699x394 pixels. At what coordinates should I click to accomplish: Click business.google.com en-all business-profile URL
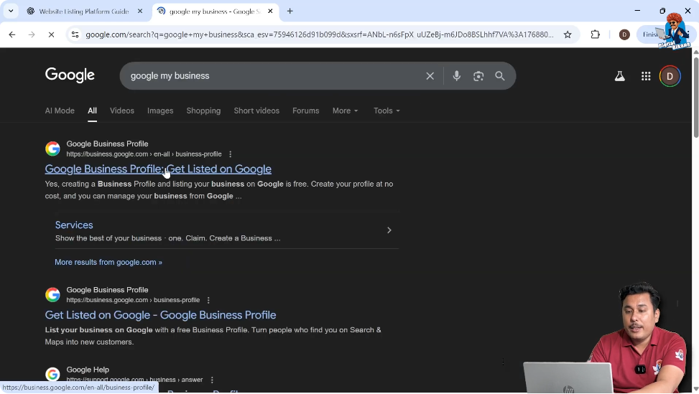144,154
